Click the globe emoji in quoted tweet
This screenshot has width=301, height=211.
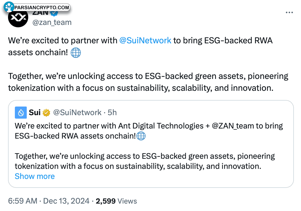141,136
